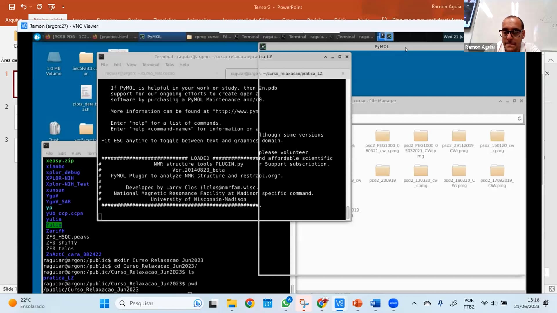Switch to the ~/curso_relaxacao/pratica_LZ terminal tab
The width and height of the screenshot is (557, 313).
pos(288,74)
